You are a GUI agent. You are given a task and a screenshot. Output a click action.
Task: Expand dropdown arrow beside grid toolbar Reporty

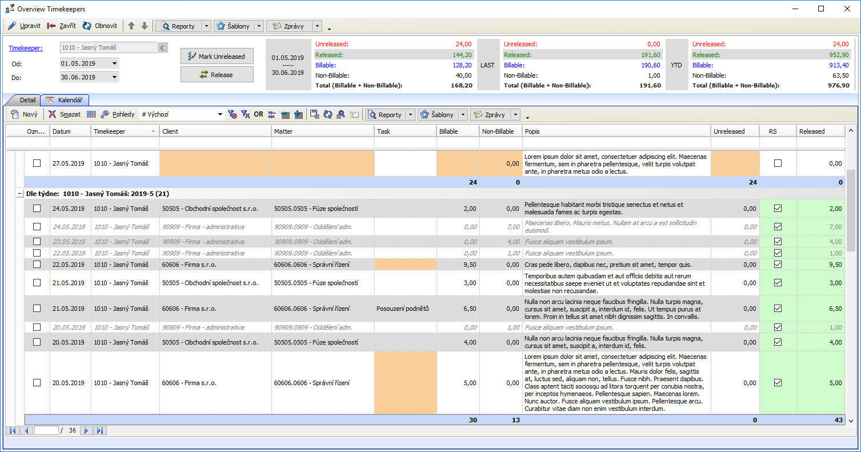410,114
